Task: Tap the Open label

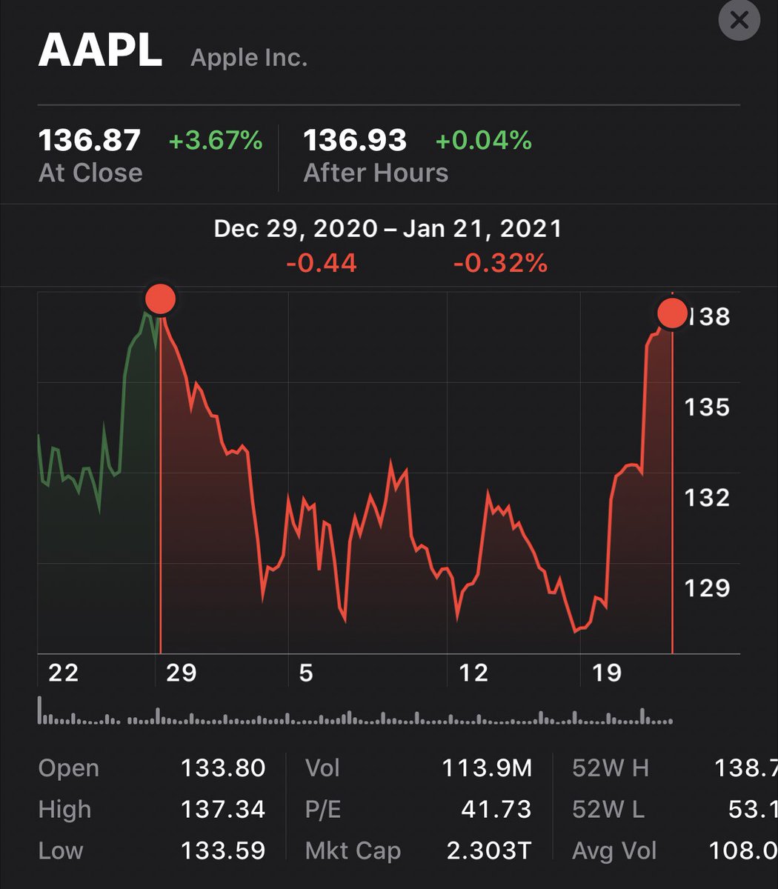Action: pyautogui.click(x=68, y=768)
